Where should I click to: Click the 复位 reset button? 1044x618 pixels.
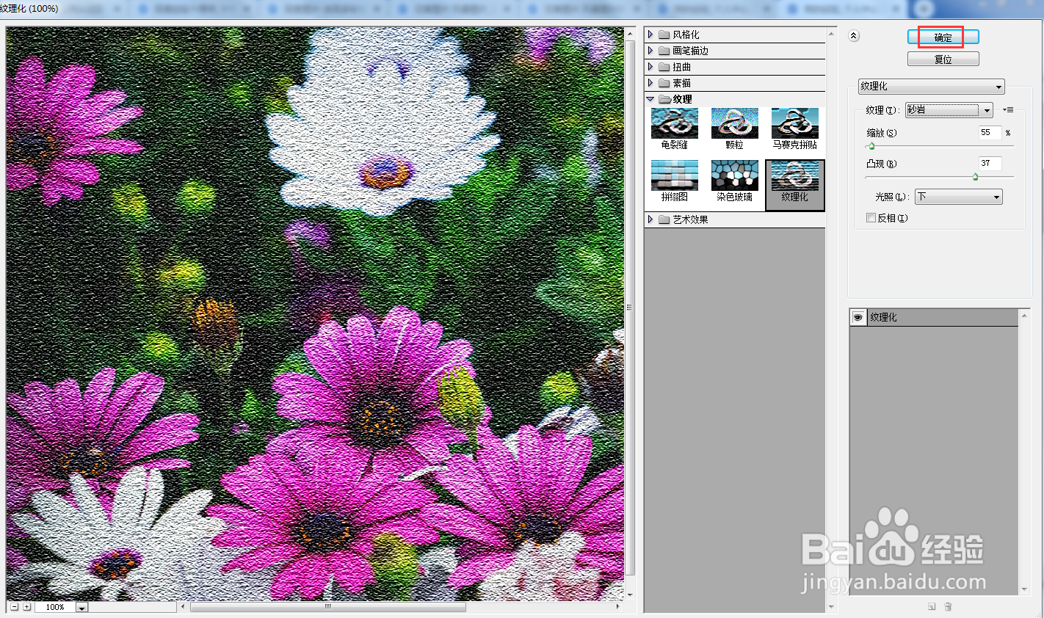click(943, 59)
